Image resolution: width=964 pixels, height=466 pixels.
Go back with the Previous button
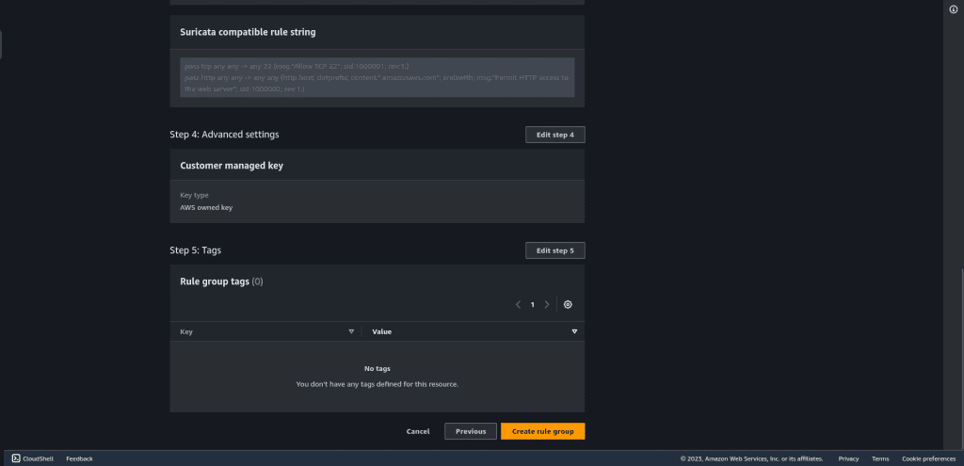(471, 431)
